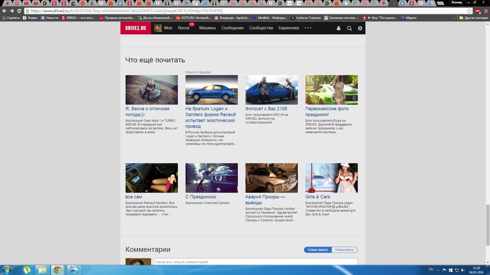The image size is (490, 275).
Task: Open the Сообщества menu item
Action: click(x=261, y=28)
